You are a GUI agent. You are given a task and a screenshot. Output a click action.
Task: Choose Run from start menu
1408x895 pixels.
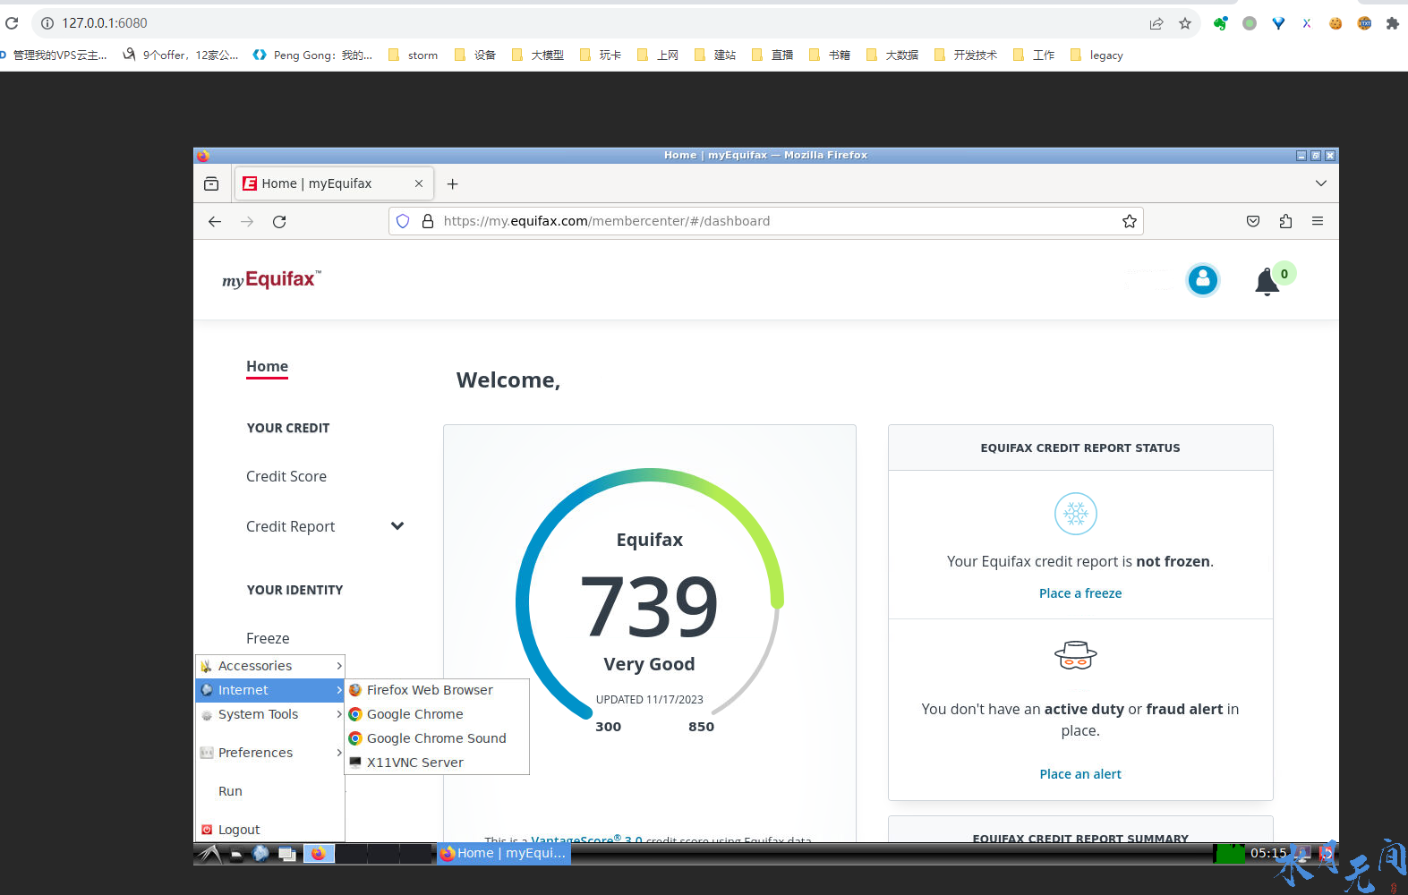pos(270,791)
